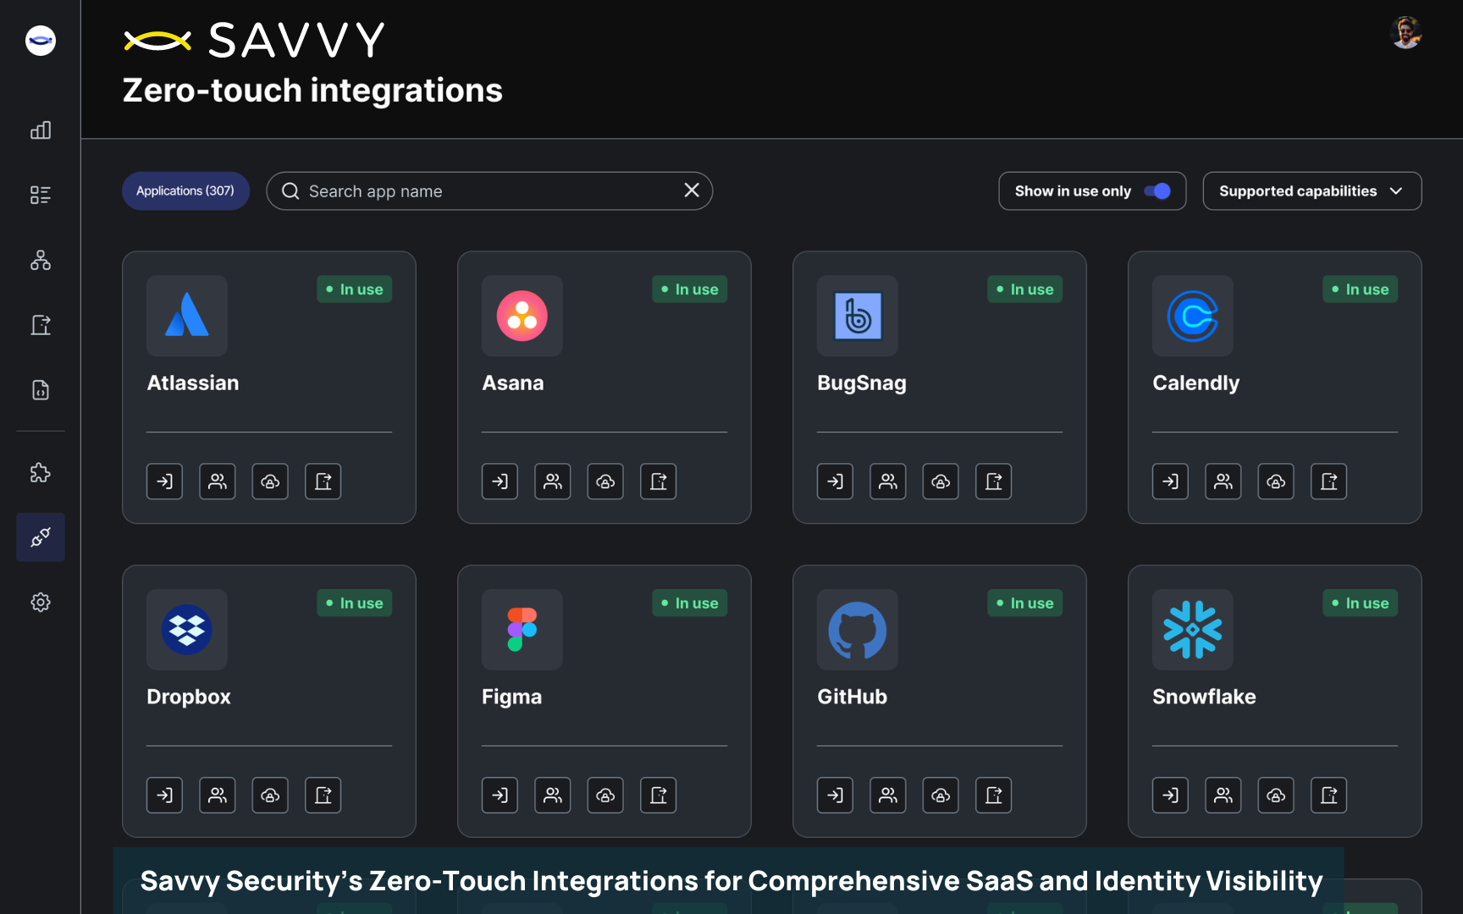Click the Snowflake cloud lock capability icon
This screenshot has height=914, width=1463.
[1276, 796]
